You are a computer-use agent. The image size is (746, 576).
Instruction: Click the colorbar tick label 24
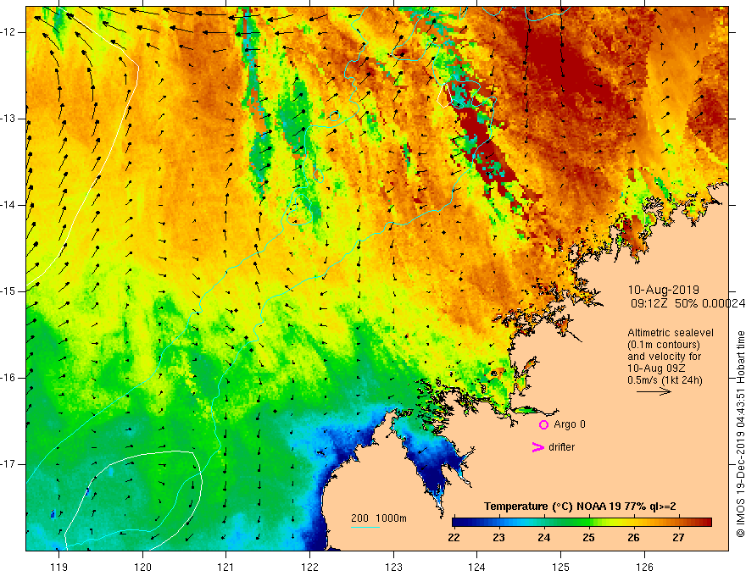click(x=543, y=538)
